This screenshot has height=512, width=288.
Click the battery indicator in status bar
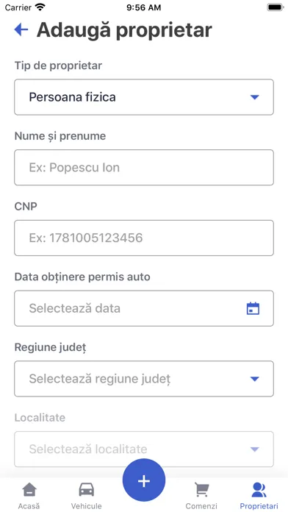(x=276, y=7)
